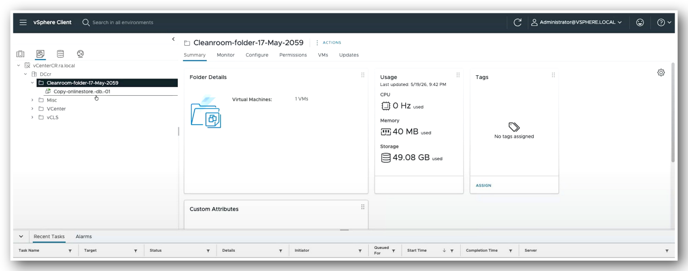Screen dimensions: 688x271
Task: Click drag handle on Usage card
Action: click(x=458, y=75)
